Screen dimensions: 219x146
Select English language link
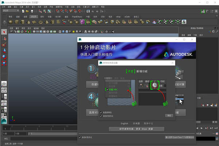tap(124, 123)
